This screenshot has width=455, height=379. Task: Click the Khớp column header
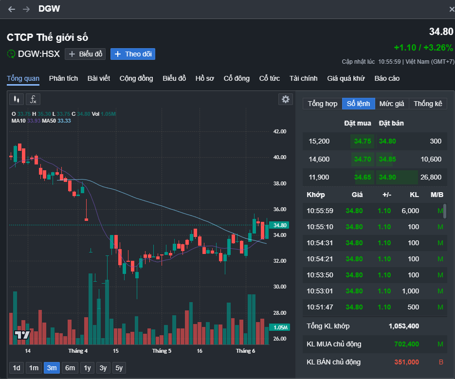pos(316,195)
